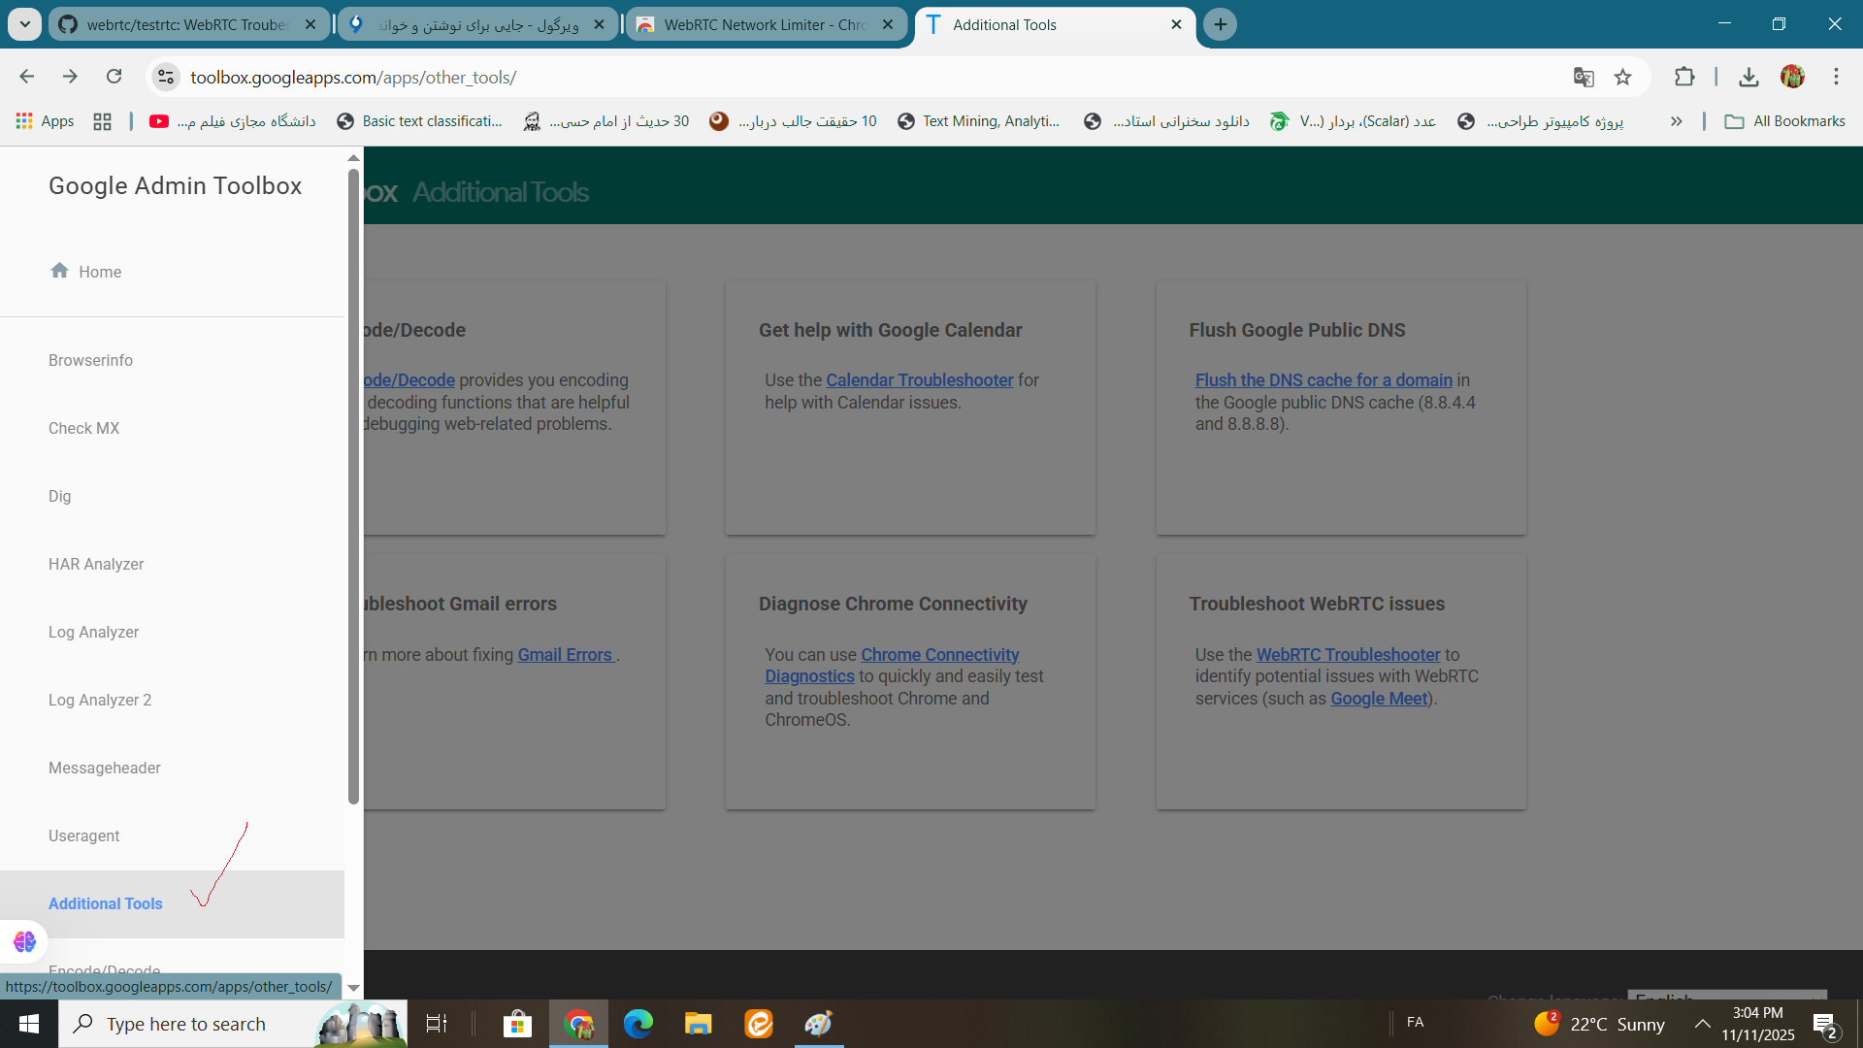Show hidden system tray icons
The height and width of the screenshot is (1048, 1863).
(1702, 1024)
